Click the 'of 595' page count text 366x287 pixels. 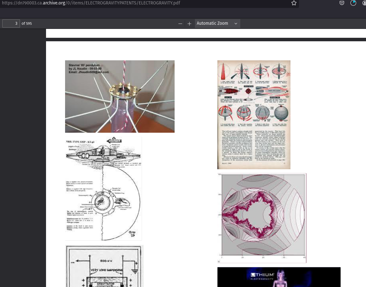pos(27,23)
